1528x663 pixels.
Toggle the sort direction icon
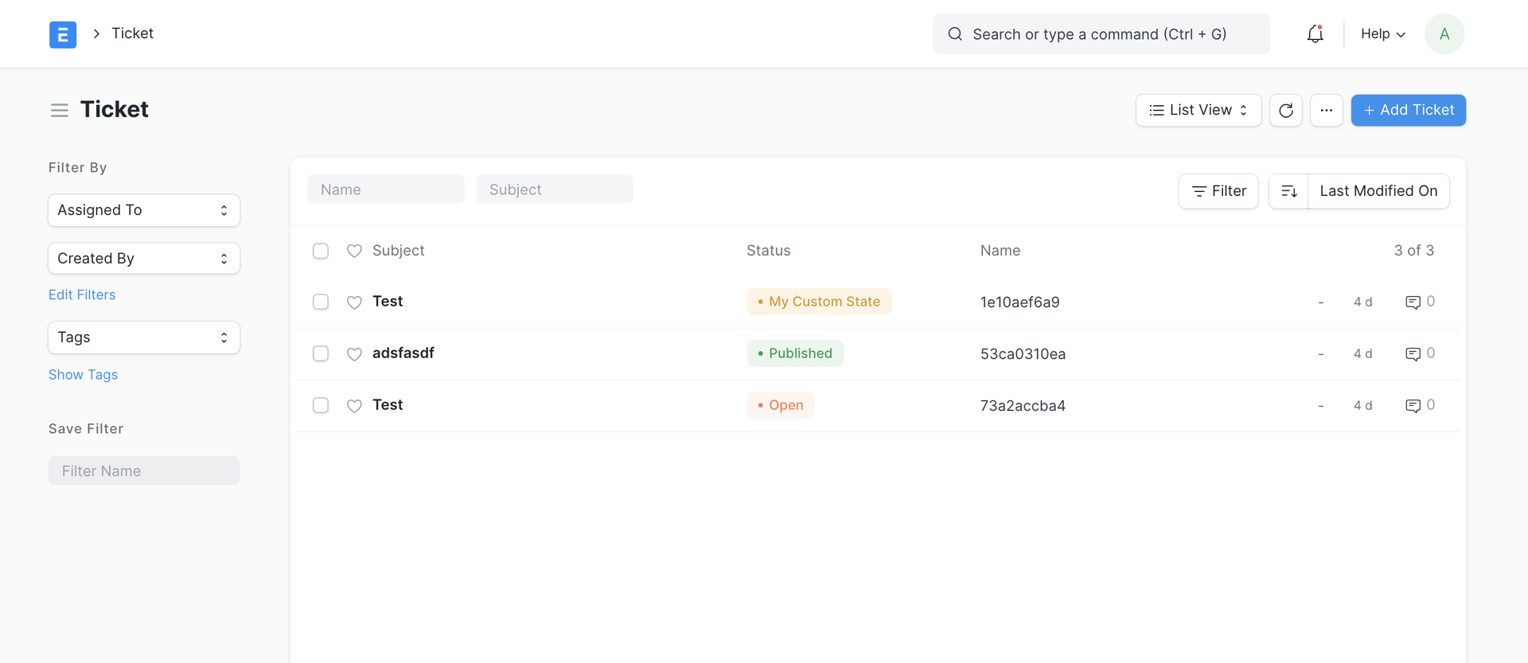point(1288,191)
